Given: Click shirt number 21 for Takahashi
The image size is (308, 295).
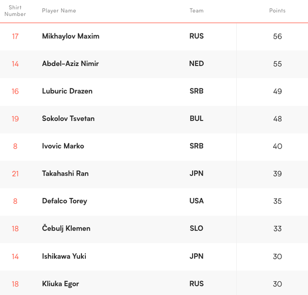Looking at the screenshot, I should coord(15,174).
